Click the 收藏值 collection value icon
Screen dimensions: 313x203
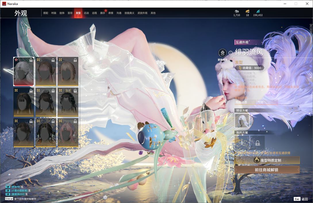(240, 68)
